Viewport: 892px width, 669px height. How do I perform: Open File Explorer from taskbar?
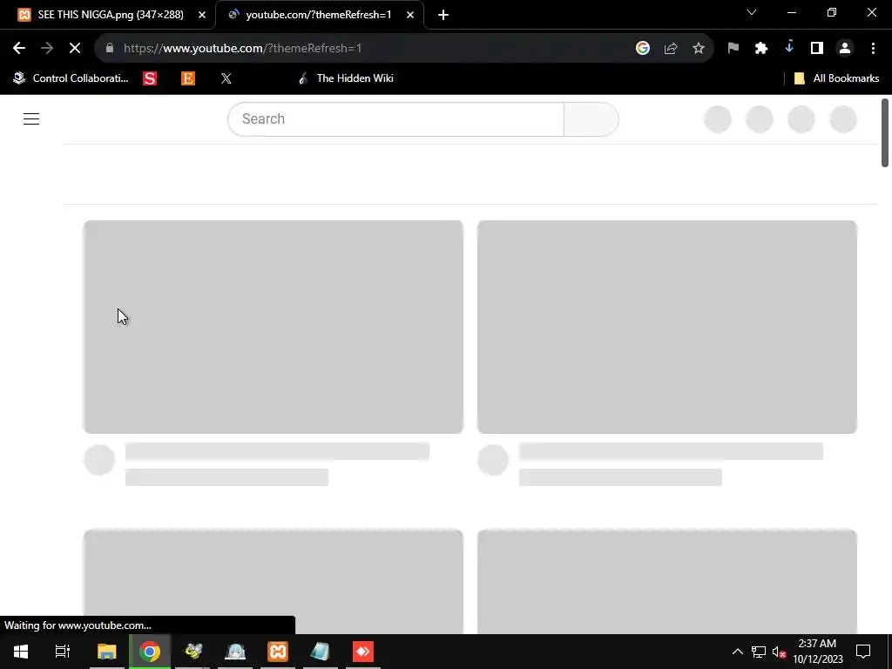pyautogui.click(x=106, y=652)
